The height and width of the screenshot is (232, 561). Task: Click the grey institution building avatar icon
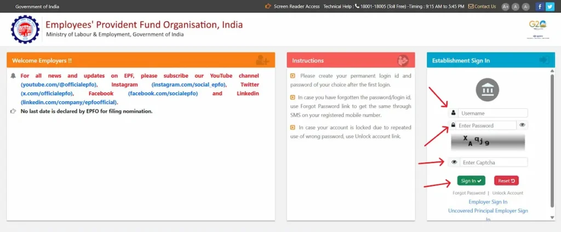pos(487,89)
